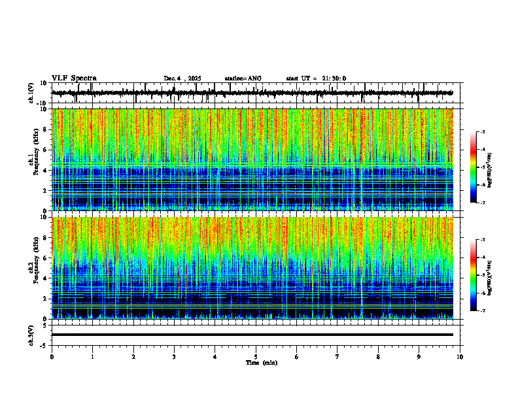Screen dimensions: 518x400
Task: Click time-axis tick label "6"
Action: coord(296,357)
